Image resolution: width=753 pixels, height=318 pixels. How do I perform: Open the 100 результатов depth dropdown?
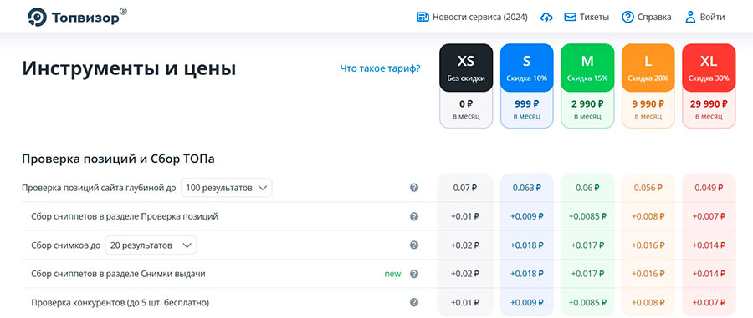tap(227, 188)
